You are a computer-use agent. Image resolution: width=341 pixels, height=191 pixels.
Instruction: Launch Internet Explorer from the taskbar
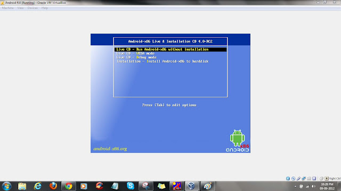(38, 186)
